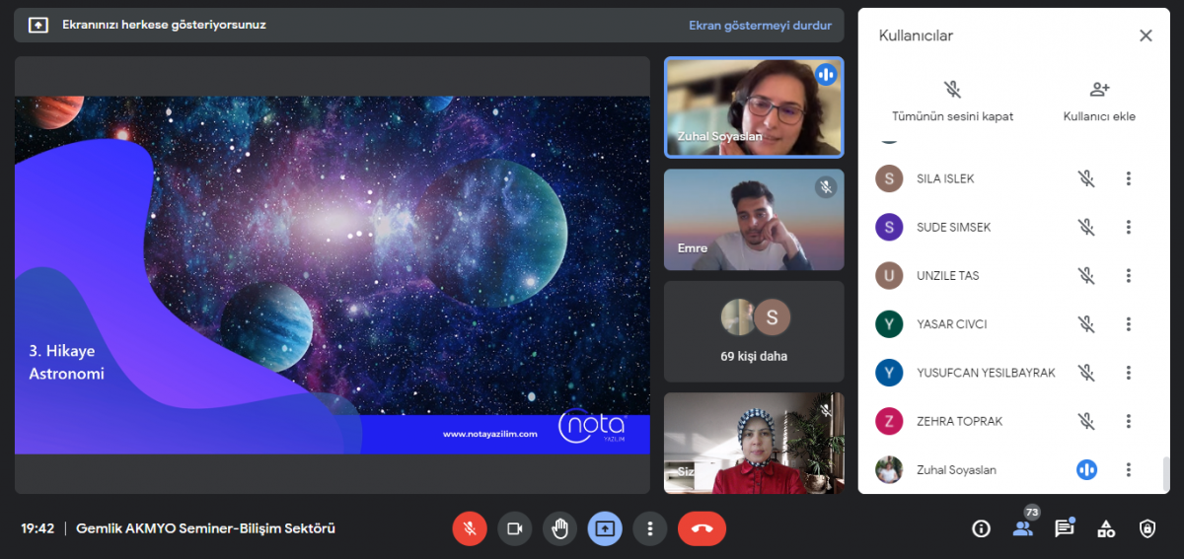Viewport: 1184px width, 559px height.
Task: Click the name SILA ISLEK
Action: coord(945,178)
